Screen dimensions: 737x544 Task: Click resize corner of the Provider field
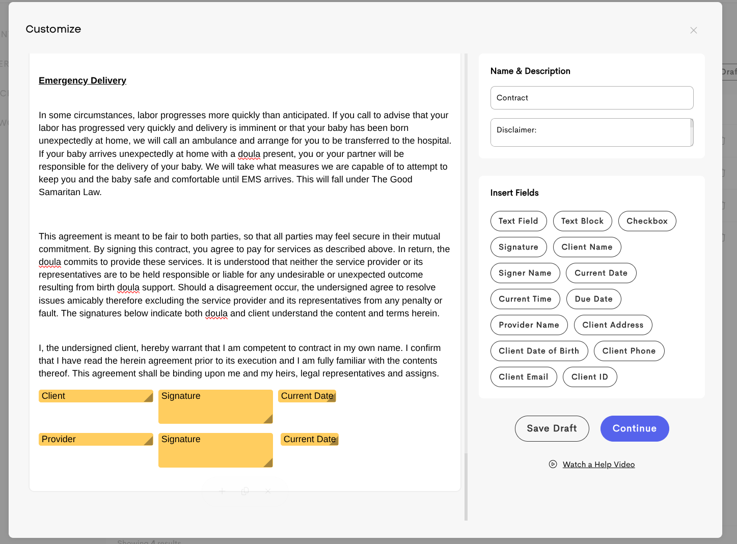[x=149, y=441]
